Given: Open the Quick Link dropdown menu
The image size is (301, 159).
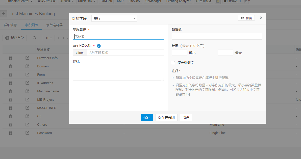Looking at the screenshot, I should point(87,1).
